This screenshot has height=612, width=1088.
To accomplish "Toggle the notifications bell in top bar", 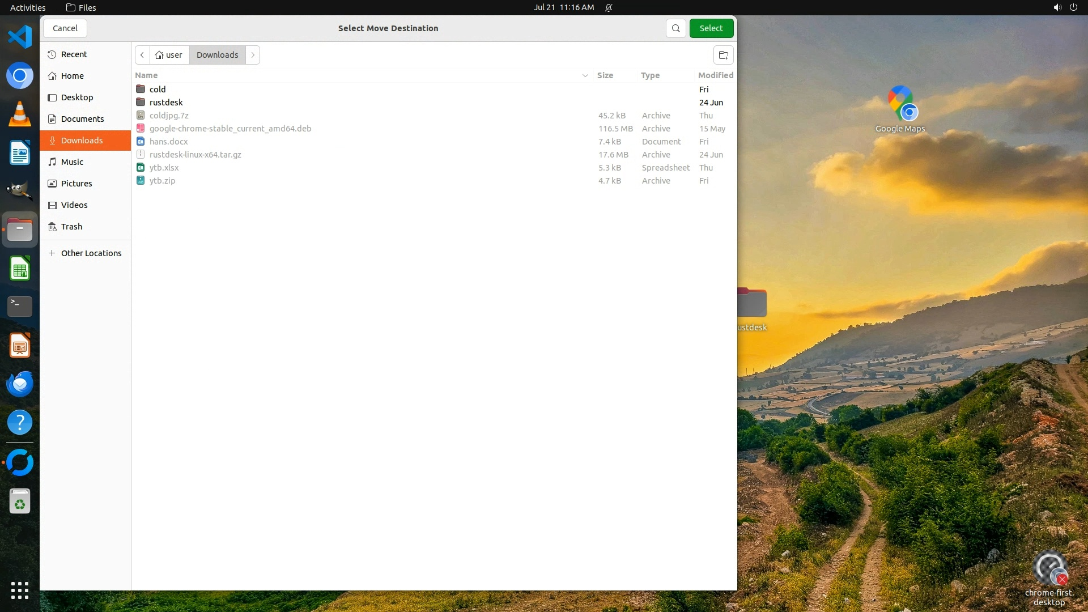I will coord(609,7).
